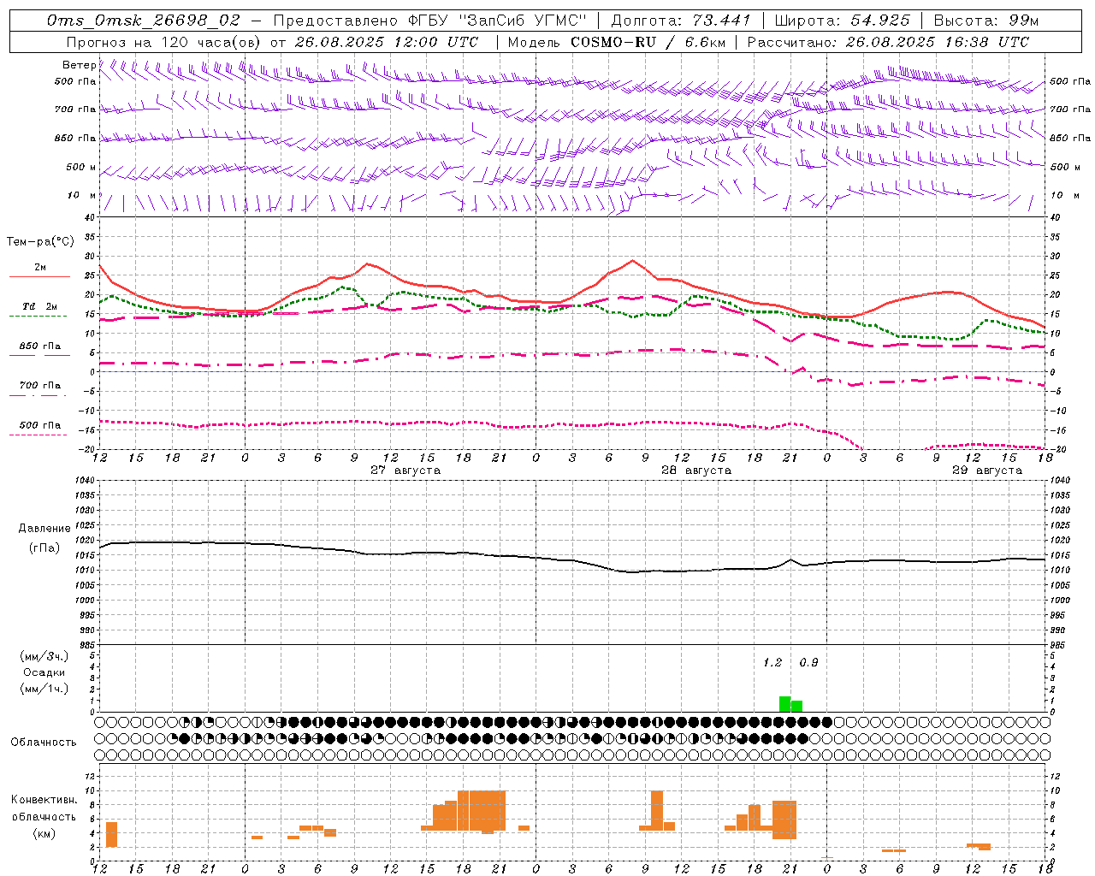Select the provider text ФГБУ "ЗапСиб УГМС"
Screen dimensions: 1095x876
pos(496,21)
